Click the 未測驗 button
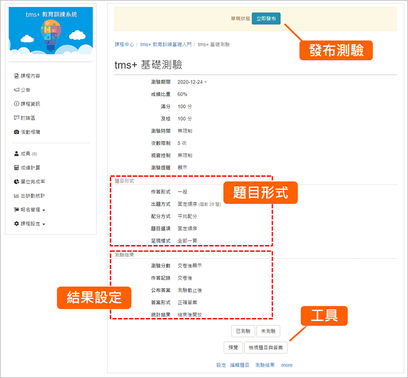The image size is (408, 378). 268,331
